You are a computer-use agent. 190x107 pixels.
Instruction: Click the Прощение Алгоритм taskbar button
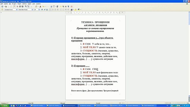pos(70,106)
